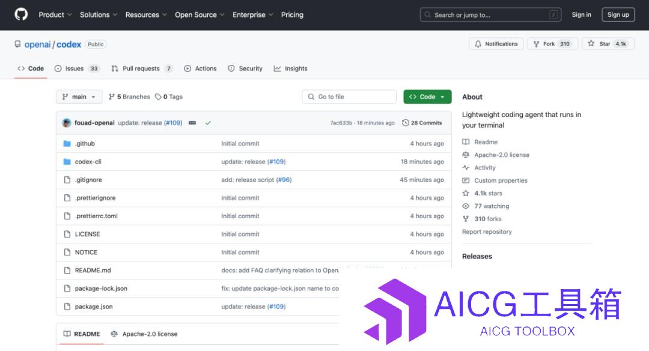
Task: View the 4.1k stars link
Action: pos(482,194)
